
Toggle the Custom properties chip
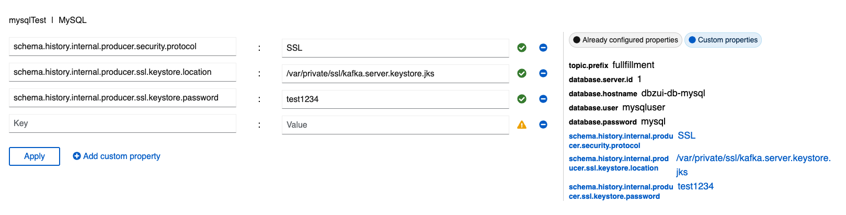[x=723, y=40]
